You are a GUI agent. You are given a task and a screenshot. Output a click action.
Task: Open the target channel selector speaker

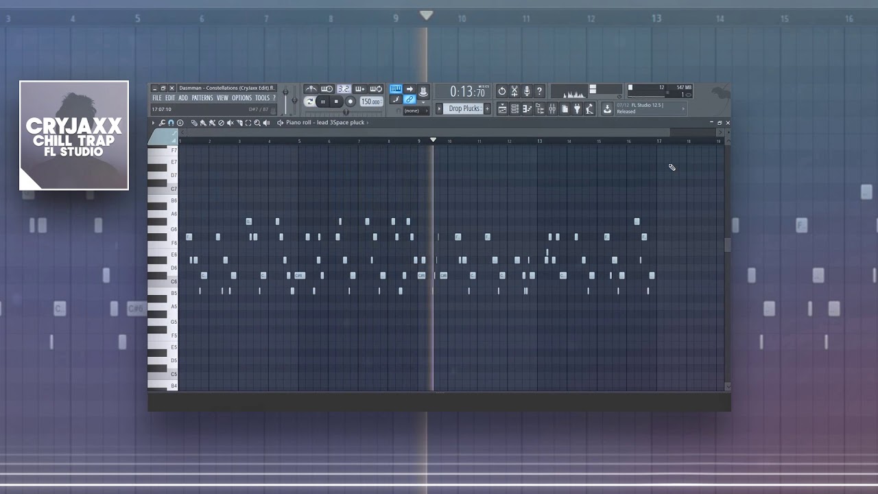coord(280,123)
